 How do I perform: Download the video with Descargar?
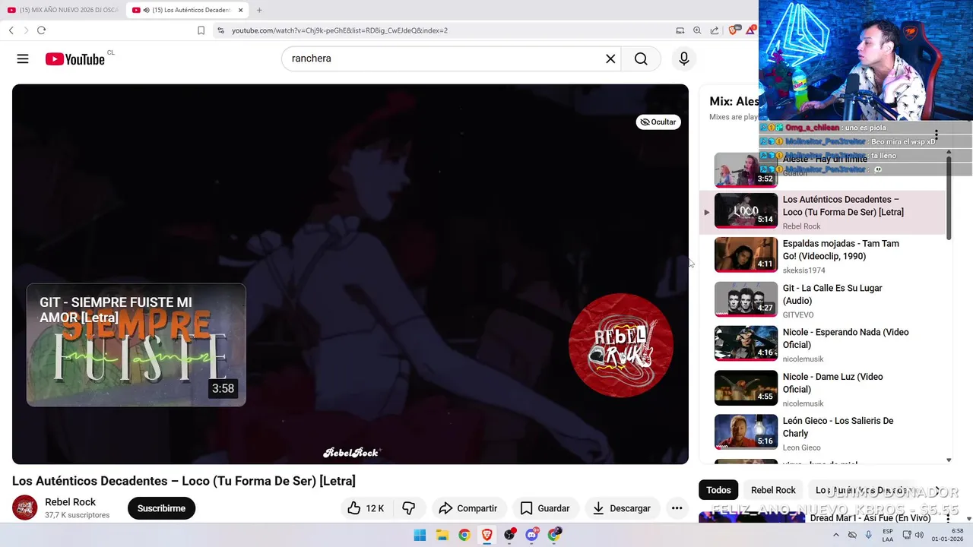(x=621, y=508)
